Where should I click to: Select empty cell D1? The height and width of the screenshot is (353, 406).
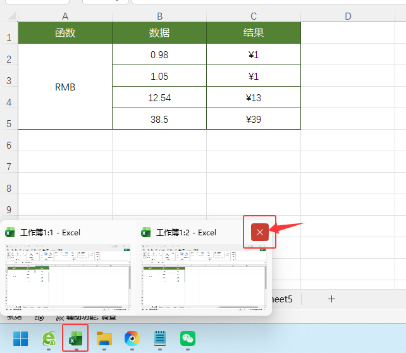pos(348,33)
